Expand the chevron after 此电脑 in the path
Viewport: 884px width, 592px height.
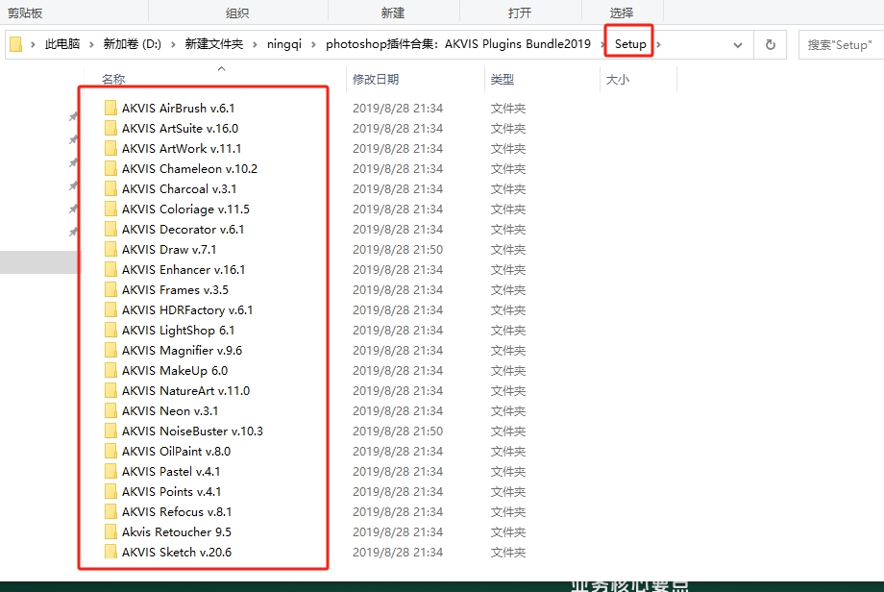pyautogui.click(x=91, y=44)
